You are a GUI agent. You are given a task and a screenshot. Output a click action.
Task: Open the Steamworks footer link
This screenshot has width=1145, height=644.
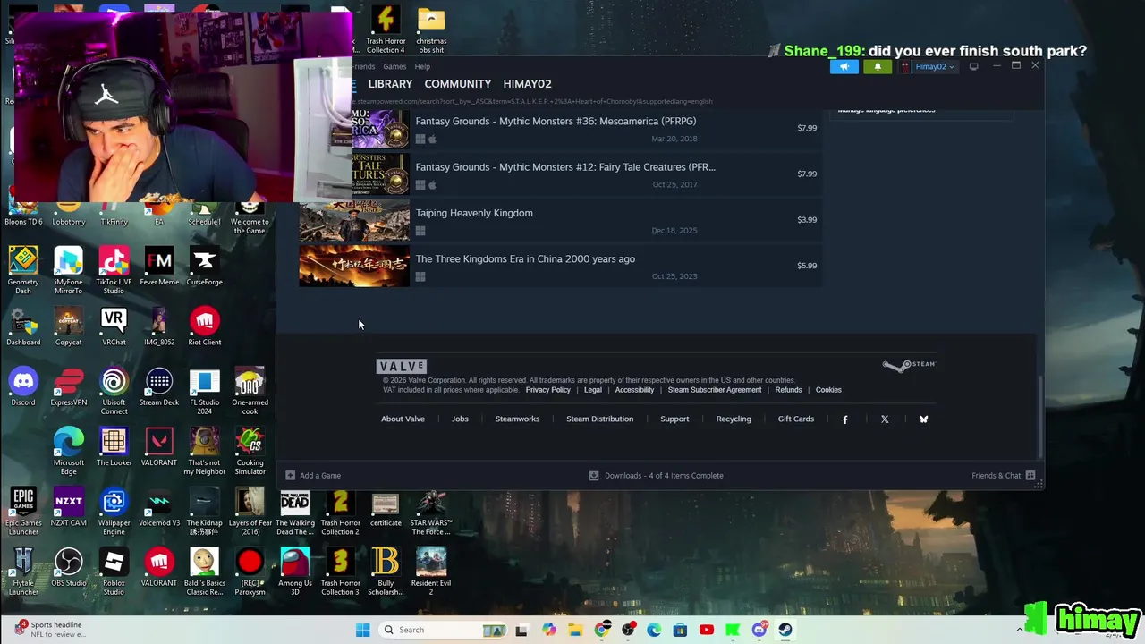tap(517, 419)
